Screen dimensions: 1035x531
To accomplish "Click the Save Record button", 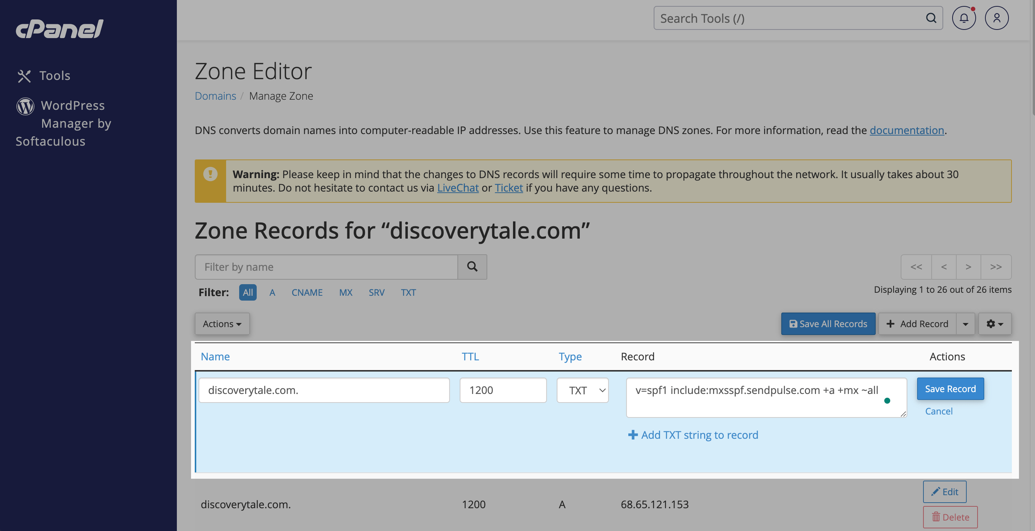I will click(950, 389).
